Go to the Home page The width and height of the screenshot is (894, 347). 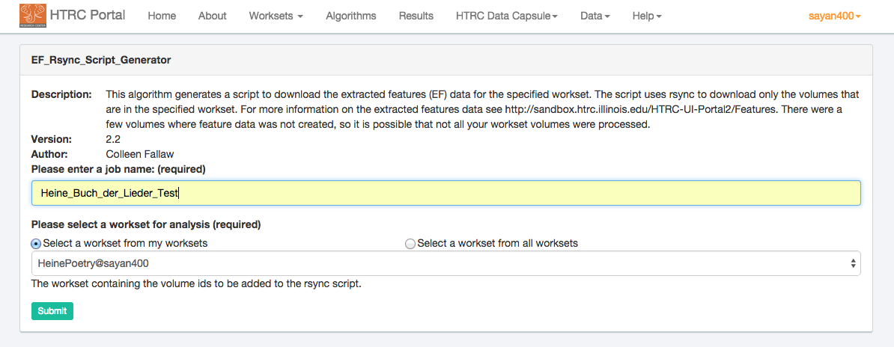click(x=162, y=16)
